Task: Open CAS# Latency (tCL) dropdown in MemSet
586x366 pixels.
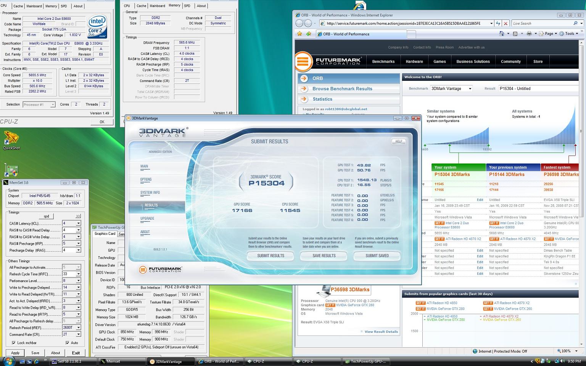Action: [79, 223]
